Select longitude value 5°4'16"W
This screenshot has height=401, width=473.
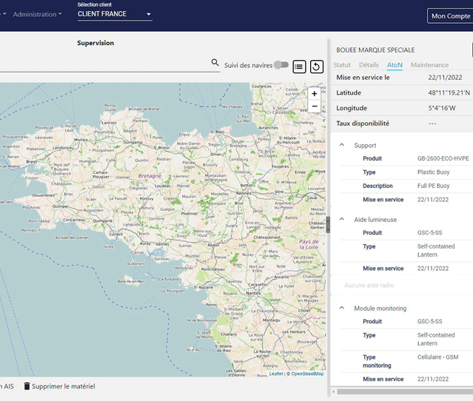(x=442, y=108)
